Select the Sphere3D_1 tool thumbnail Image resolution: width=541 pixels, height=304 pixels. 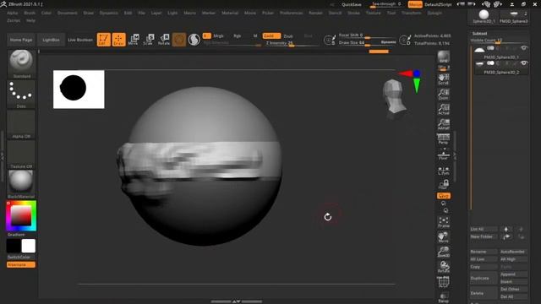[484, 17]
